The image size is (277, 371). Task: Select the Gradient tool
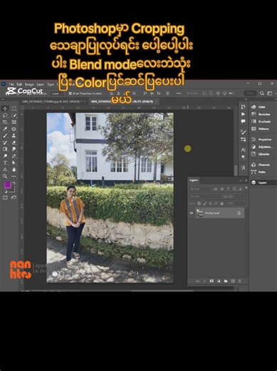tap(5, 149)
